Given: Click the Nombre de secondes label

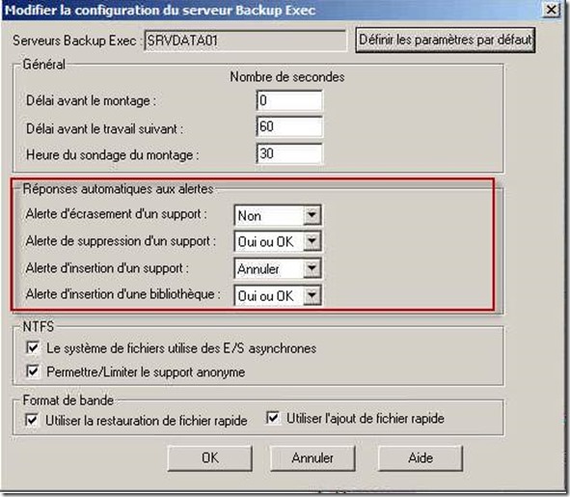Looking at the screenshot, I should (287, 77).
